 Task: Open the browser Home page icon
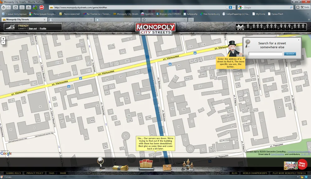point(29,7)
